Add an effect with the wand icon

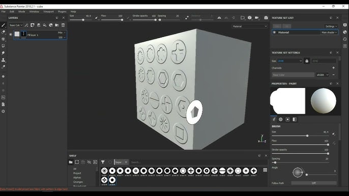tap(26, 25)
